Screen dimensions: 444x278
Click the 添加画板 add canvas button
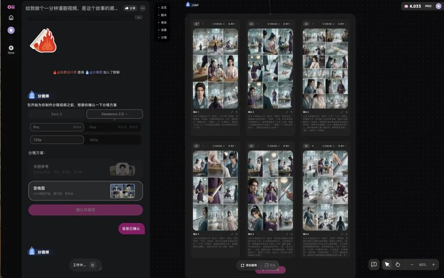click(x=249, y=265)
